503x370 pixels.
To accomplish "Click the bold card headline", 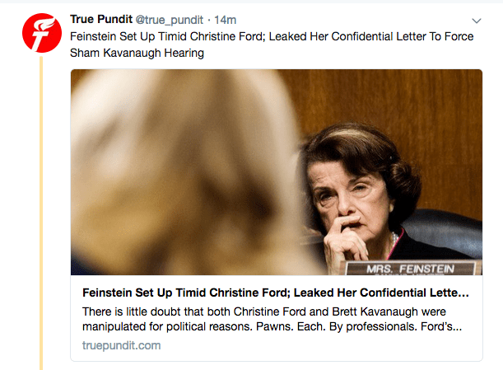I will 276,293.
